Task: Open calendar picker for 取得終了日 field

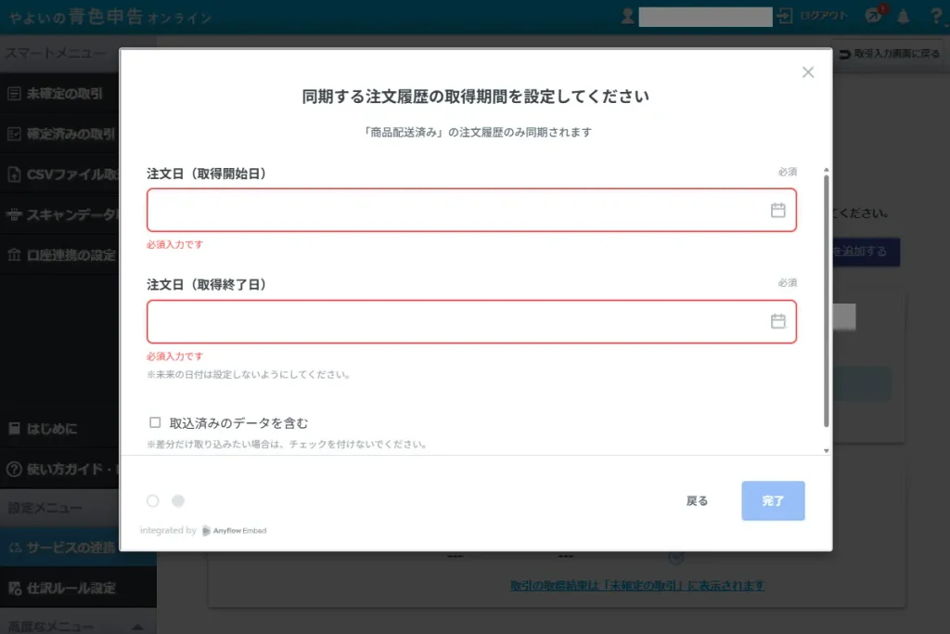Action: pyautogui.click(x=778, y=320)
